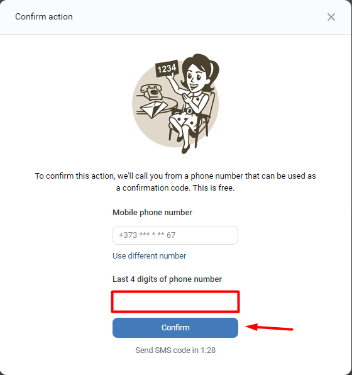Select the masked mobile phone number field

(175, 235)
